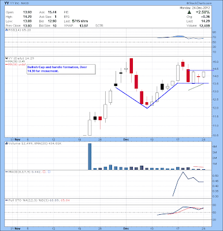Click the "10.5" price axis label
The height and width of the screenshot is (231, 223).
215,135
